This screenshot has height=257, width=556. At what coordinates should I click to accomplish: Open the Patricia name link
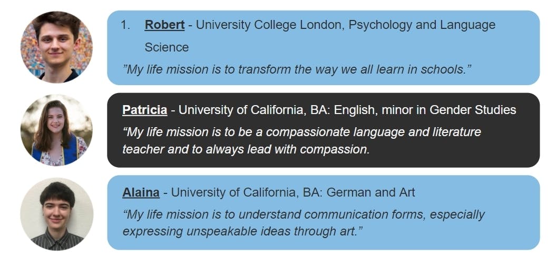[144, 110]
